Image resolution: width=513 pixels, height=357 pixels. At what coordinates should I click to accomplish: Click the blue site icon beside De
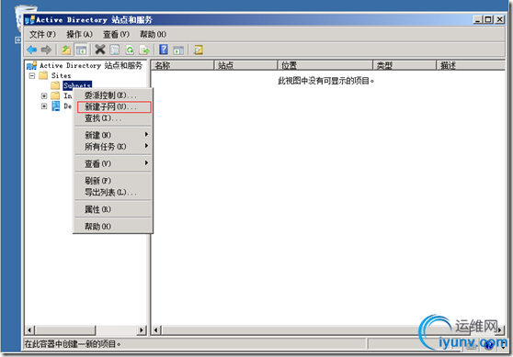56,106
